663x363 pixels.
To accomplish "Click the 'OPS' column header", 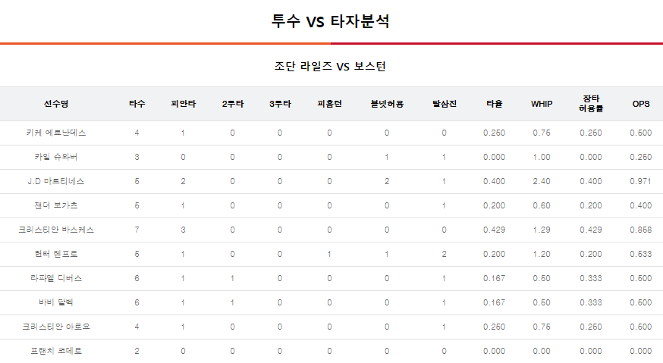I will [x=640, y=104].
